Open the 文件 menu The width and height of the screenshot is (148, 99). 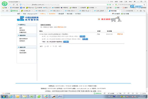pyautogui.click(x=111, y=2)
